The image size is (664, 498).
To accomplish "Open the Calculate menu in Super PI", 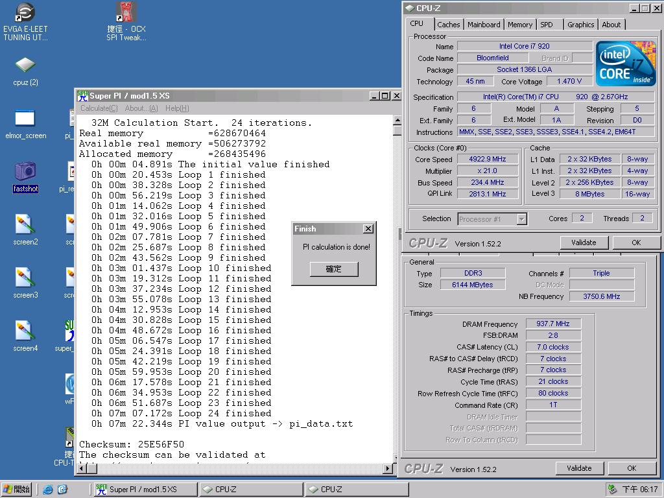I will coord(99,108).
